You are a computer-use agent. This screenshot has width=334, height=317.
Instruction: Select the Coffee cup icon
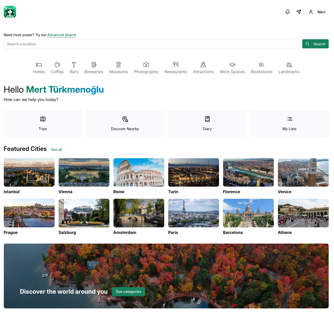tap(57, 65)
